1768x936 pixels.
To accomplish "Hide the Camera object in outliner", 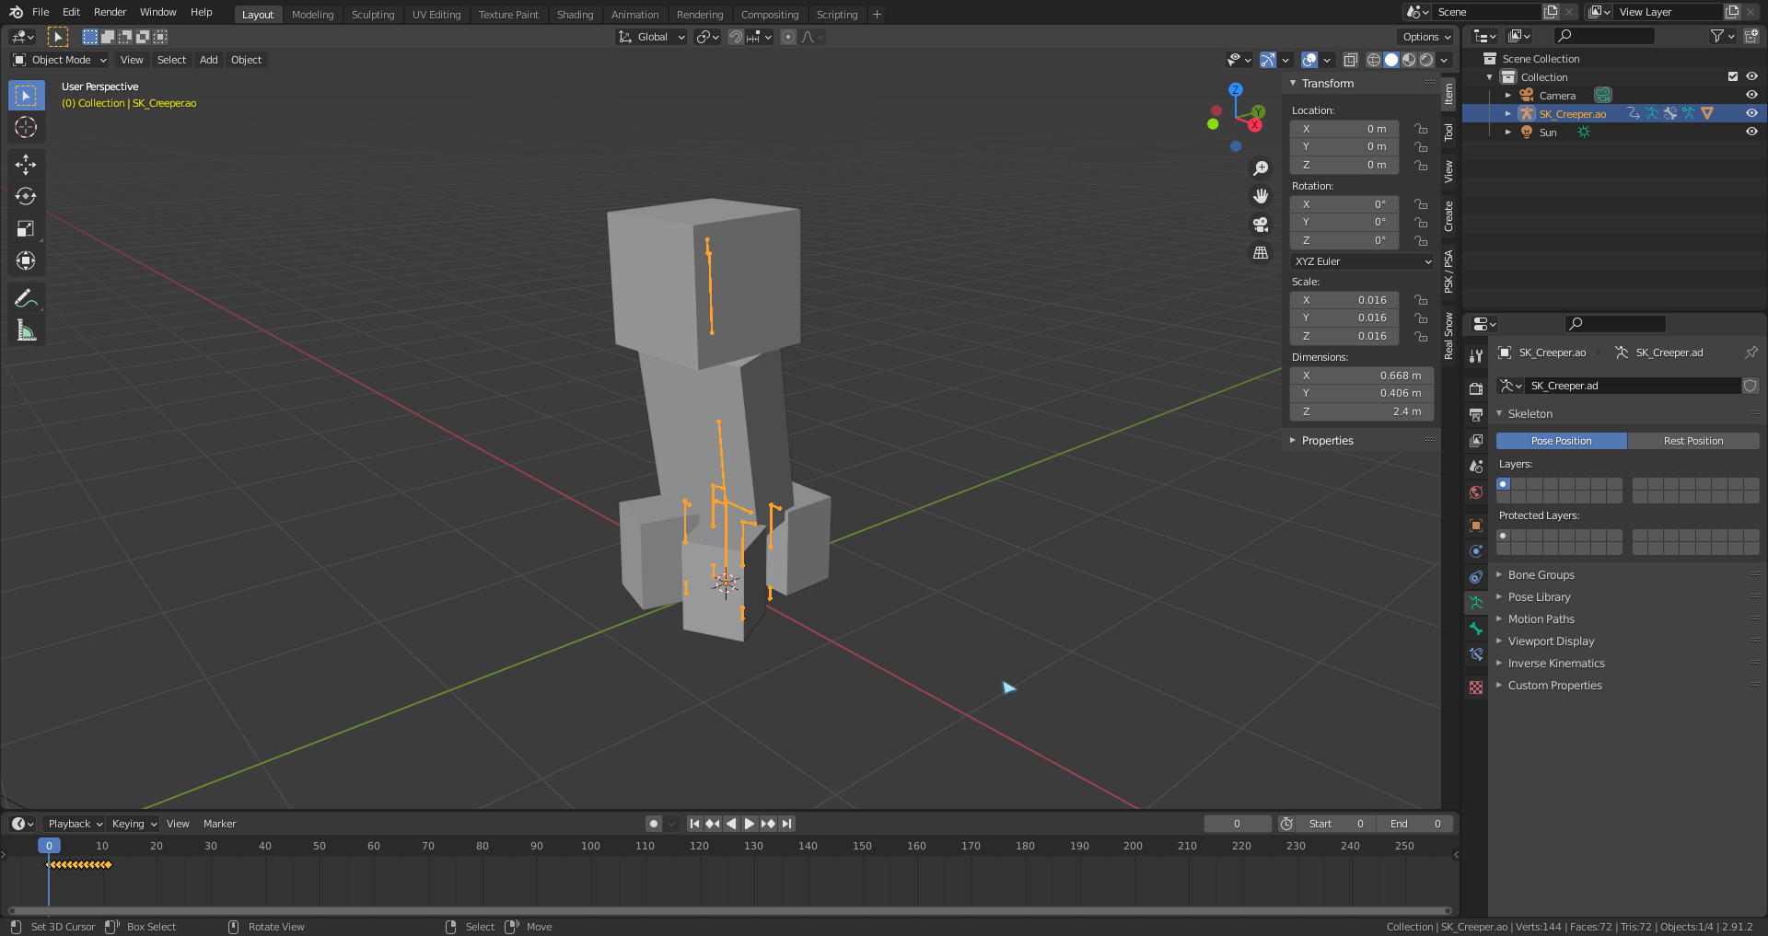I will [x=1751, y=95].
